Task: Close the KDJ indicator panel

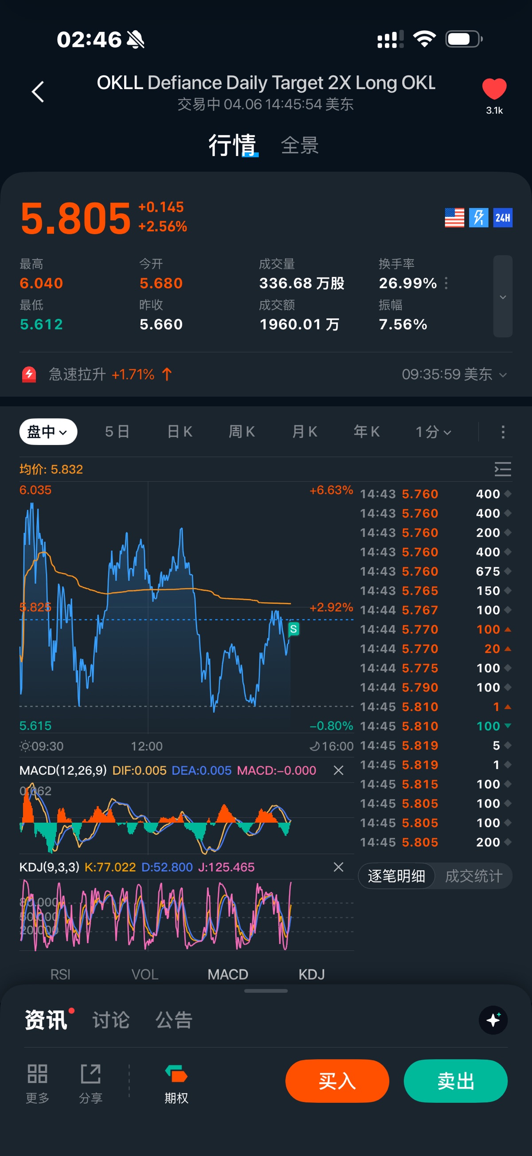Action: (339, 867)
